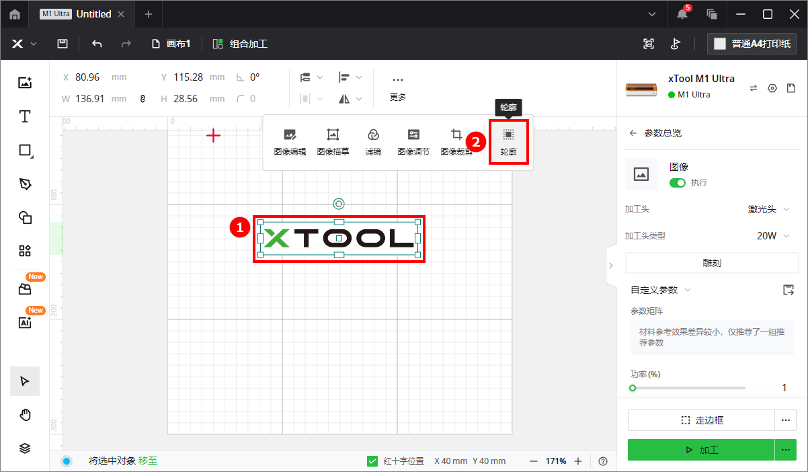Go to the home screen icon
808x472 pixels.
coord(14,14)
